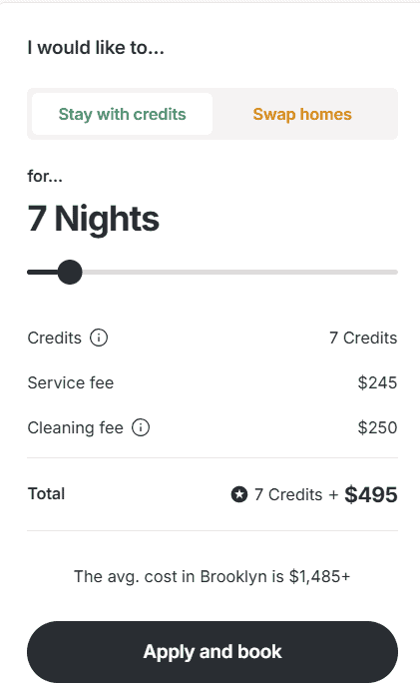
Task: Click the Cleaning fee info icon
Action: tap(141, 427)
